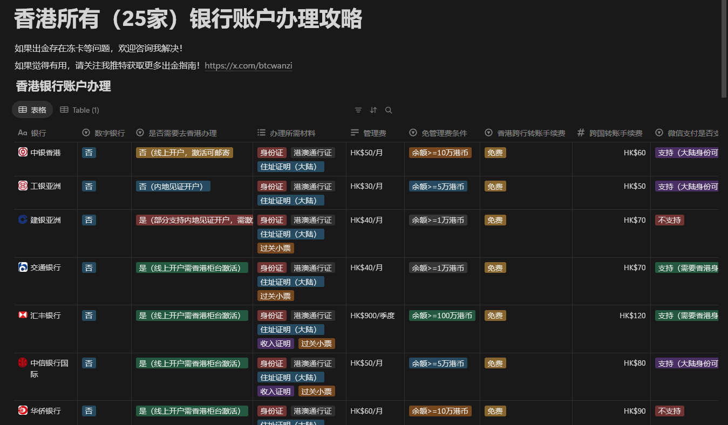Click the text icon in 管理费 header

point(355,133)
